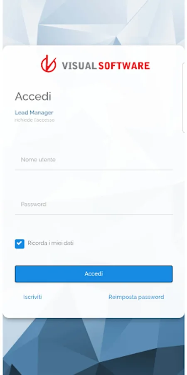Click the VISUAL SOFTWARE brand wordmark
The width and height of the screenshot is (187, 375).
[106, 65]
